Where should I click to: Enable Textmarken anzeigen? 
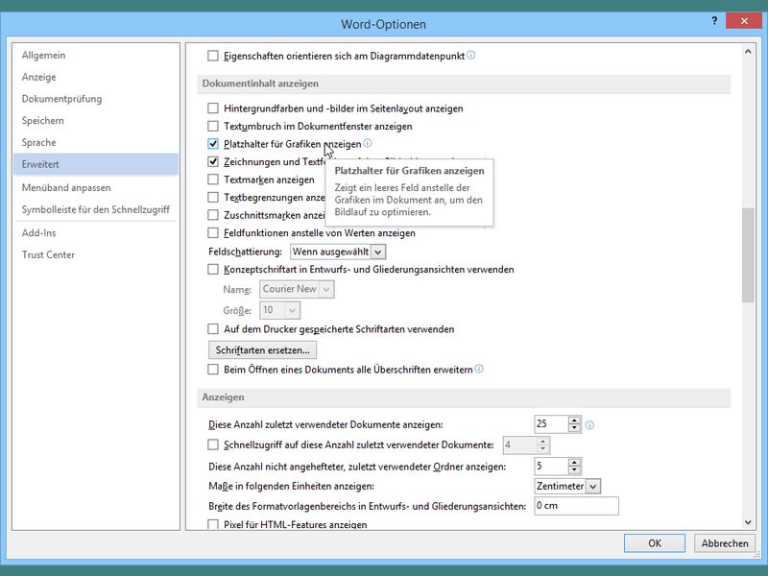pos(212,180)
